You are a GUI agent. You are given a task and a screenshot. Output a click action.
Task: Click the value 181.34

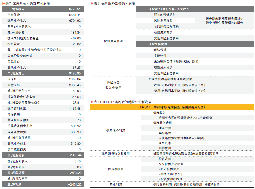tap(76, 33)
